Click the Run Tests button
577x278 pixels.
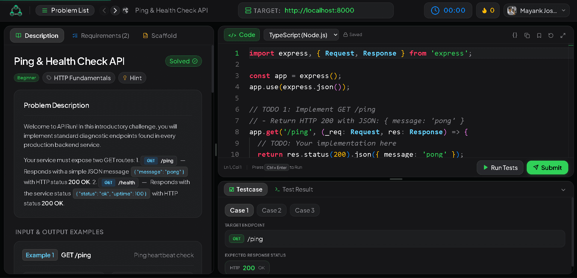coord(500,168)
